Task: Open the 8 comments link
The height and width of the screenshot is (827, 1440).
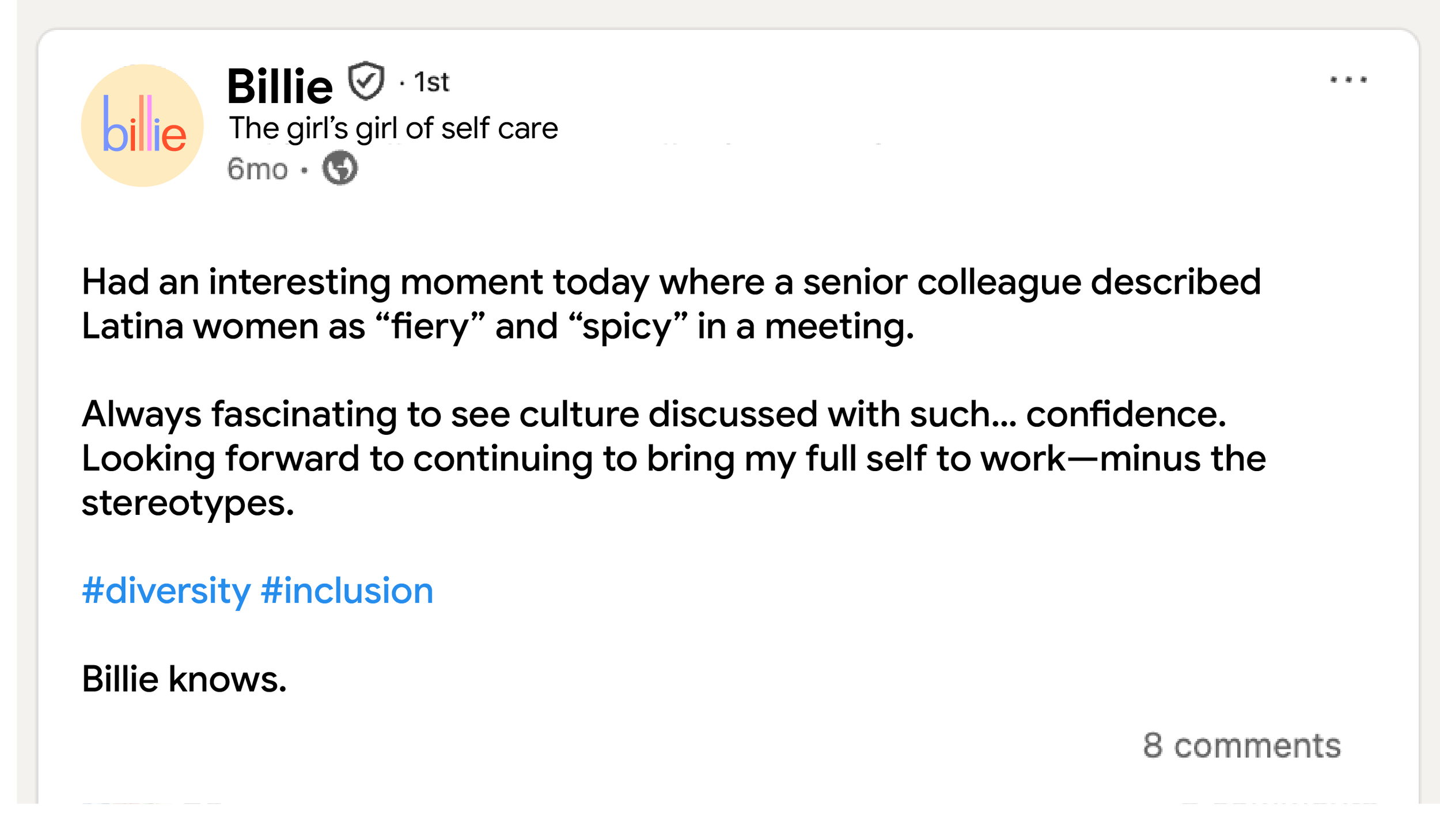Action: tap(1242, 746)
